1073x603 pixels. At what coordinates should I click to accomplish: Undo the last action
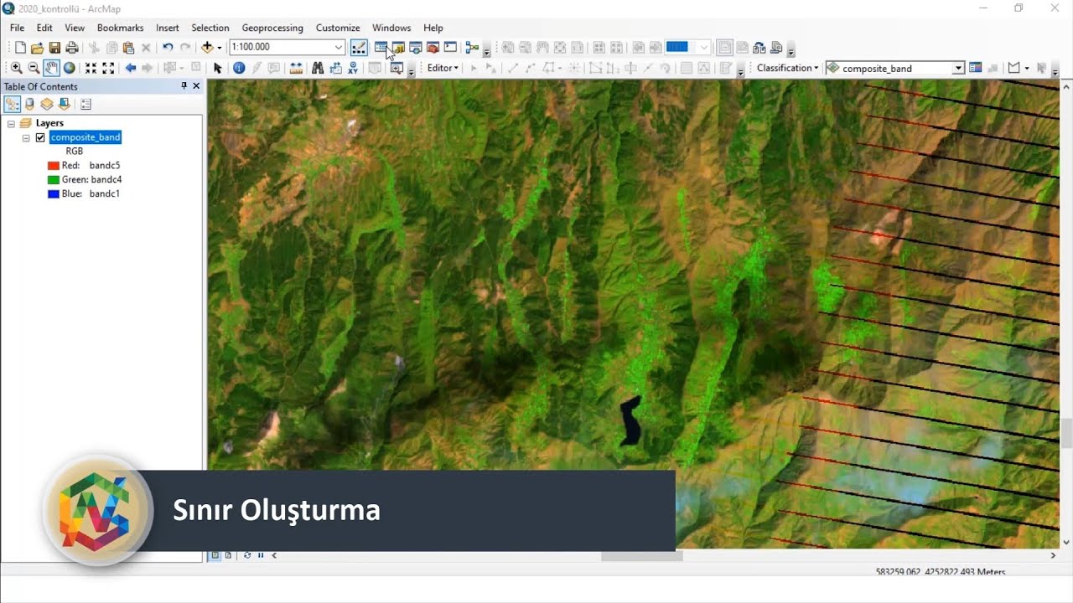tap(168, 48)
